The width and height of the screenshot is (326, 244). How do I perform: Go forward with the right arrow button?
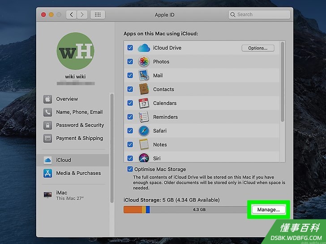click(x=82, y=15)
